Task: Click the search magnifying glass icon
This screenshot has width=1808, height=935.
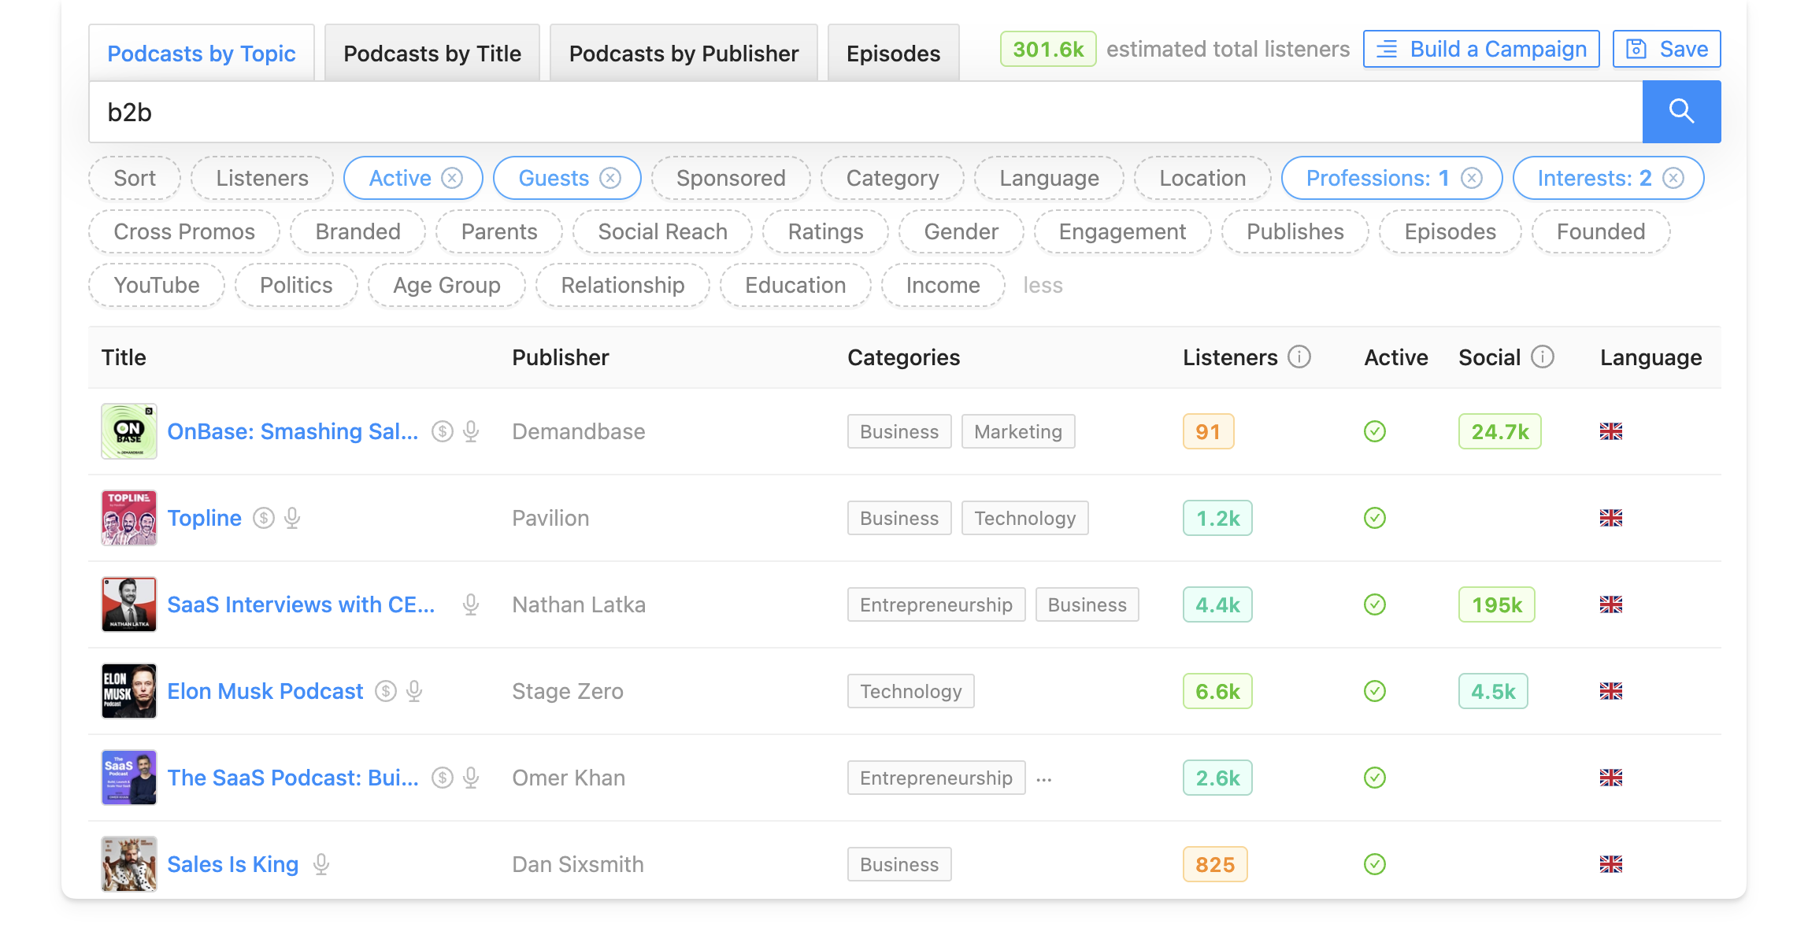Action: coord(1682,111)
